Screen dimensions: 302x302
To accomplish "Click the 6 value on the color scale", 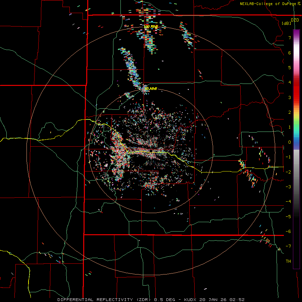I will (x=290, y=53).
